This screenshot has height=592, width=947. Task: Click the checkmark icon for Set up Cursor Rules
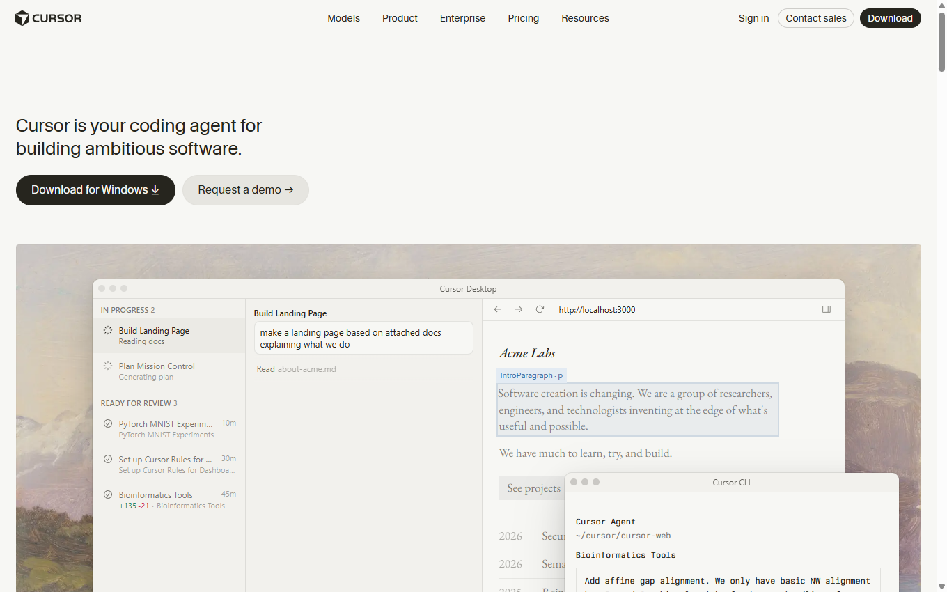(x=108, y=459)
